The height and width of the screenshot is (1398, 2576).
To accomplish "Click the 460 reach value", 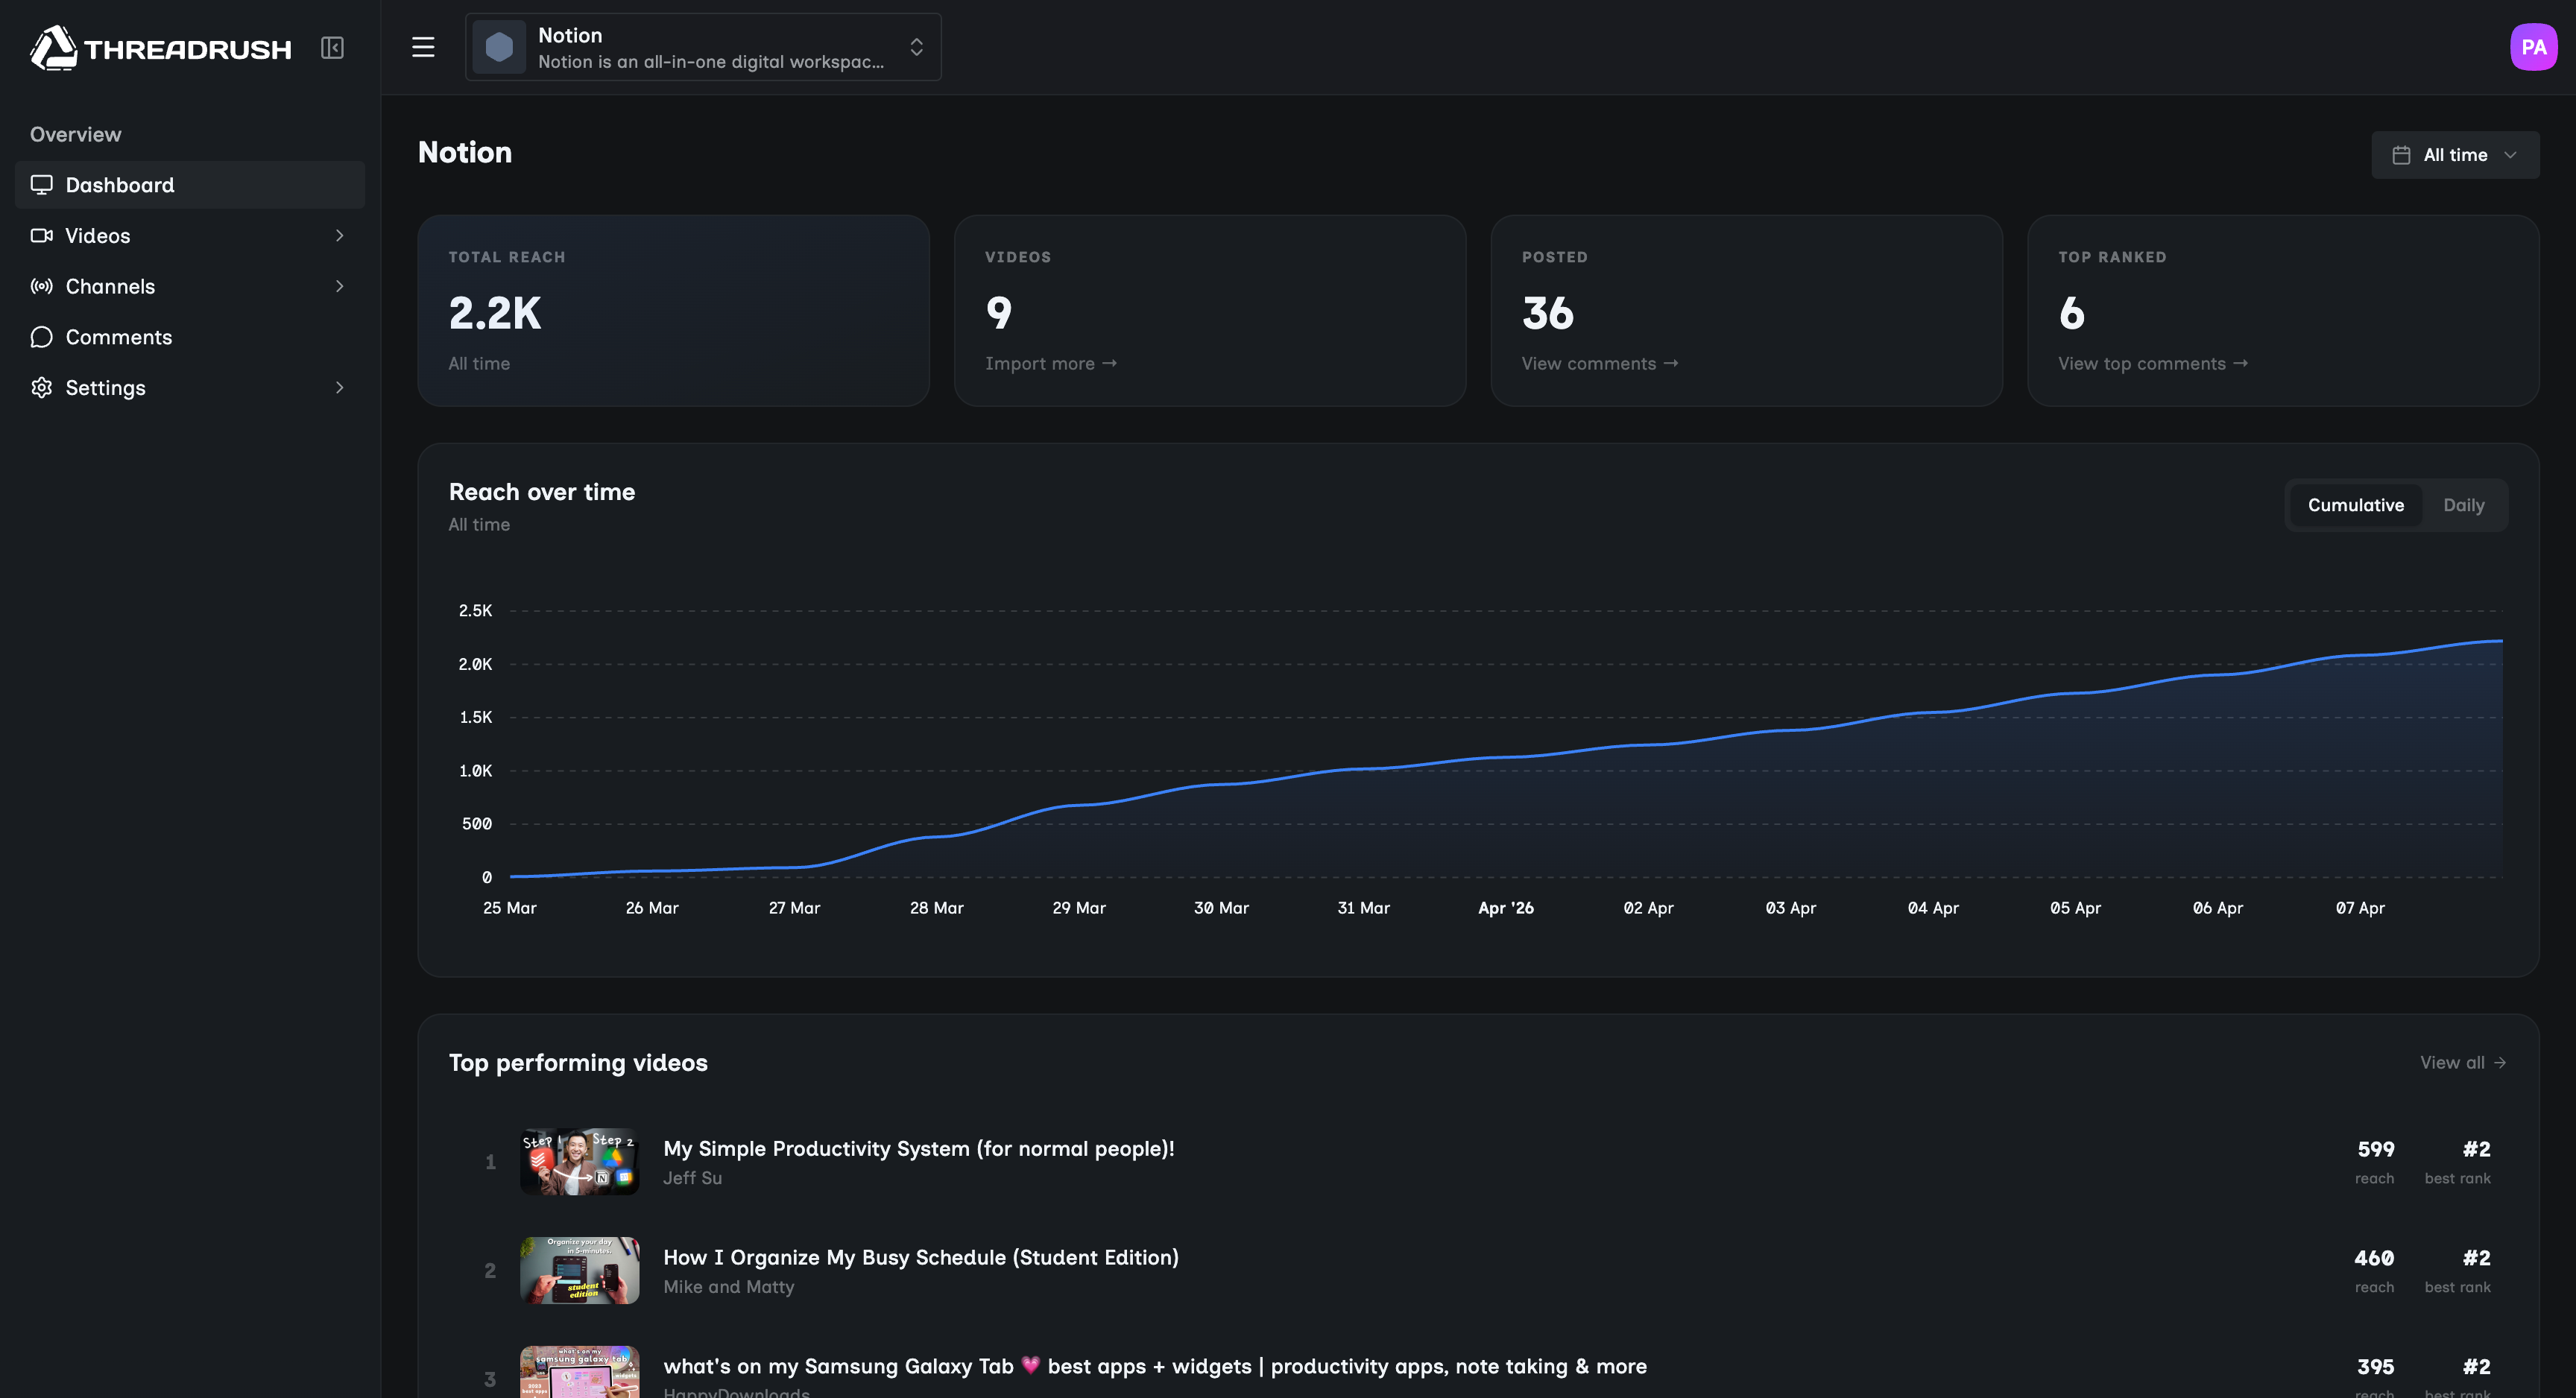I will (x=2374, y=1259).
